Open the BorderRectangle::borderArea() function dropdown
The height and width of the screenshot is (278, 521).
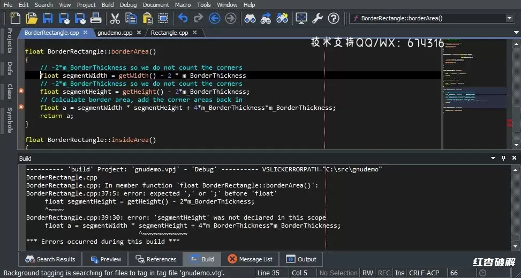pyautogui.click(x=510, y=18)
